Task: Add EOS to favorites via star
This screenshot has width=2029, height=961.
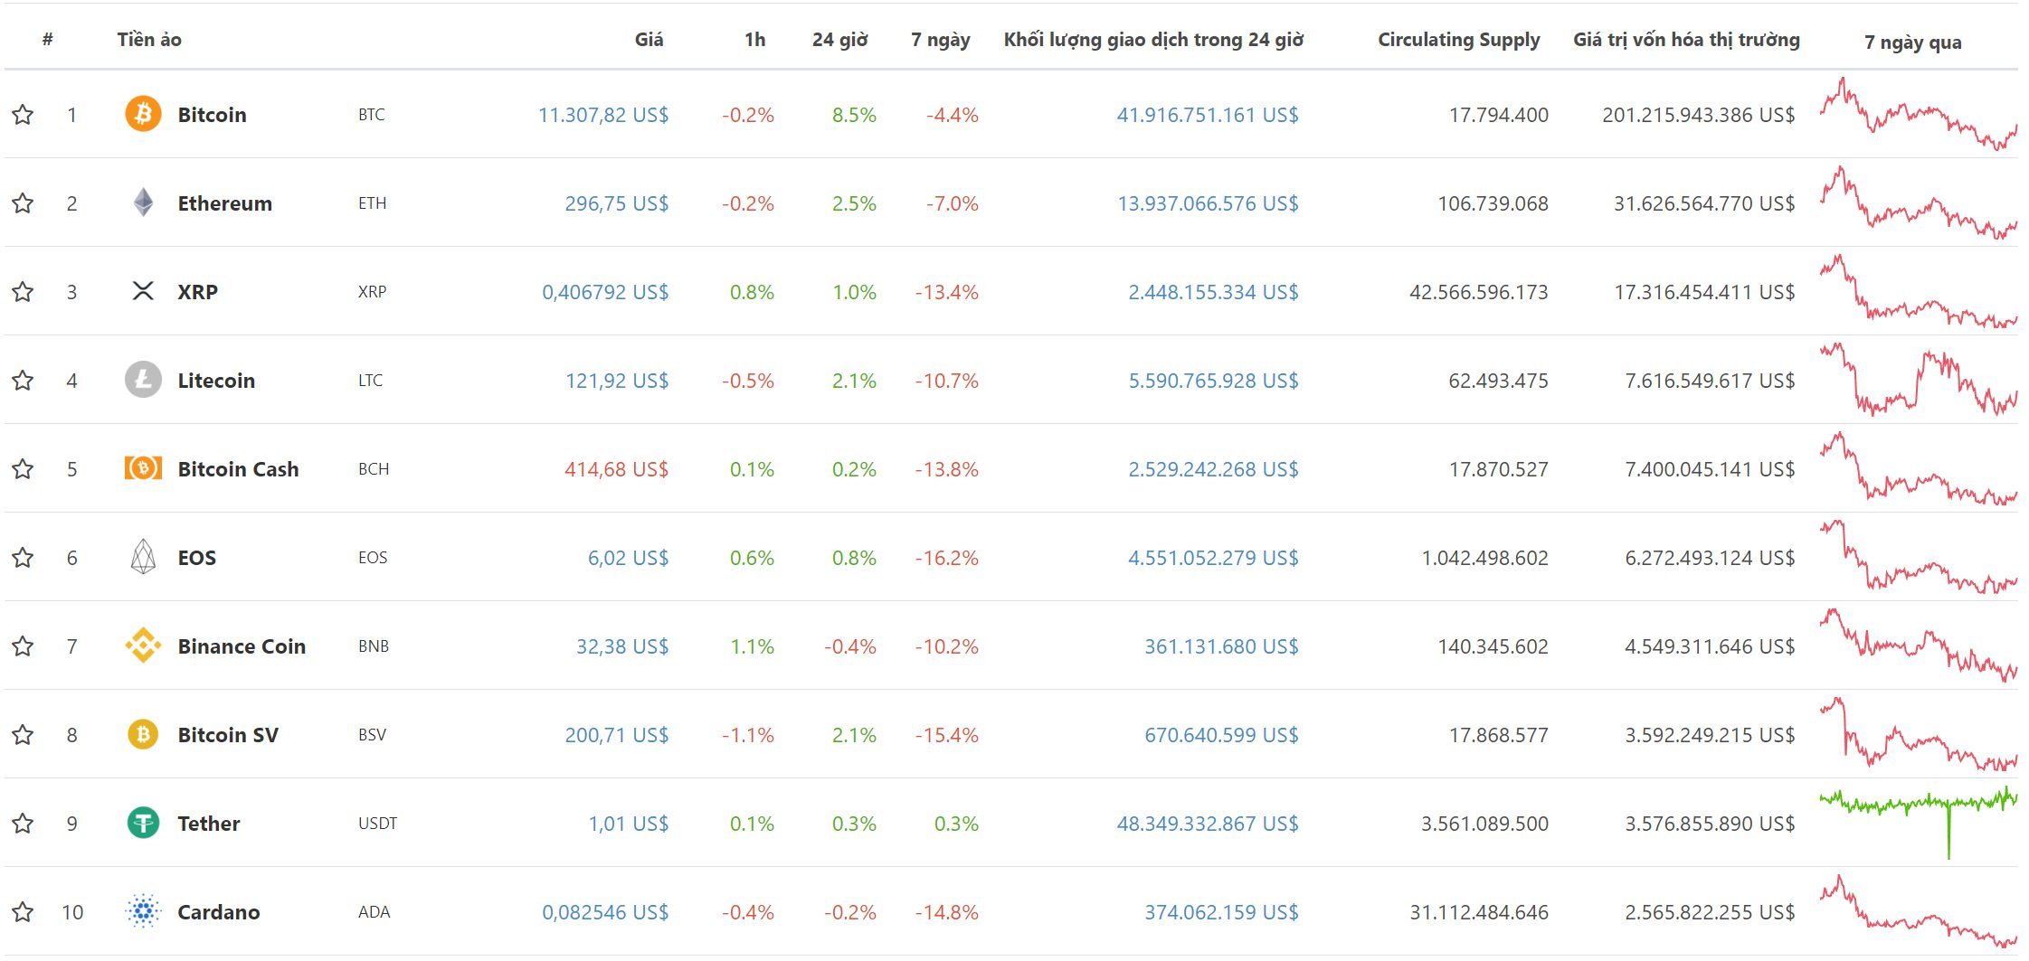Action: click(23, 557)
